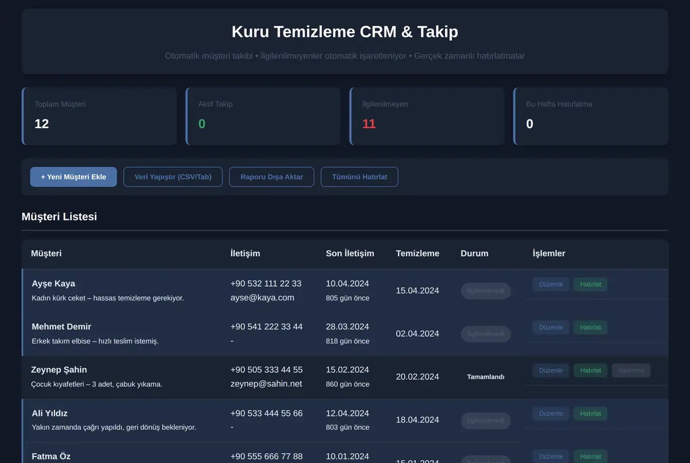Click email 'zeynep@sahin.net'

(x=266, y=384)
